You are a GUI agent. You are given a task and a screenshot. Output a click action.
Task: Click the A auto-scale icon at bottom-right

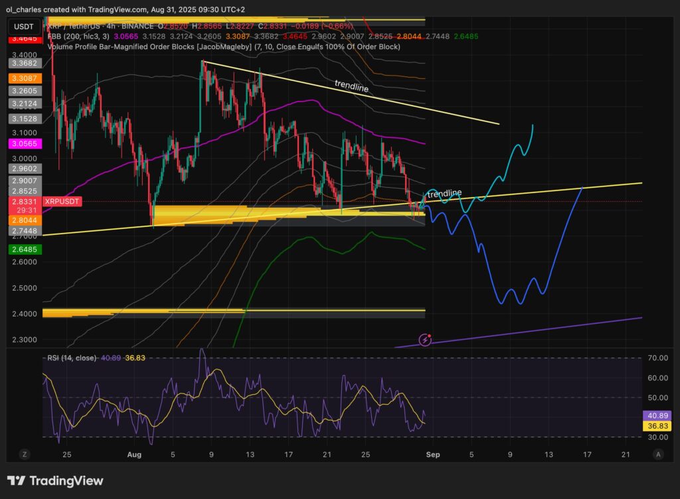click(x=658, y=455)
